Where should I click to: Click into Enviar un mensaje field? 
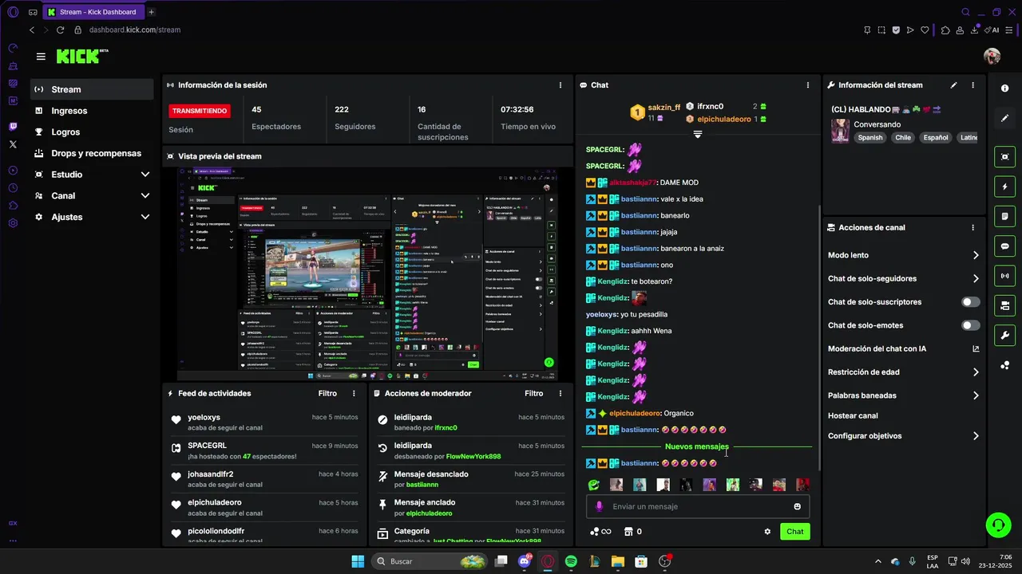pyautogui.click(x=698, y=506)
